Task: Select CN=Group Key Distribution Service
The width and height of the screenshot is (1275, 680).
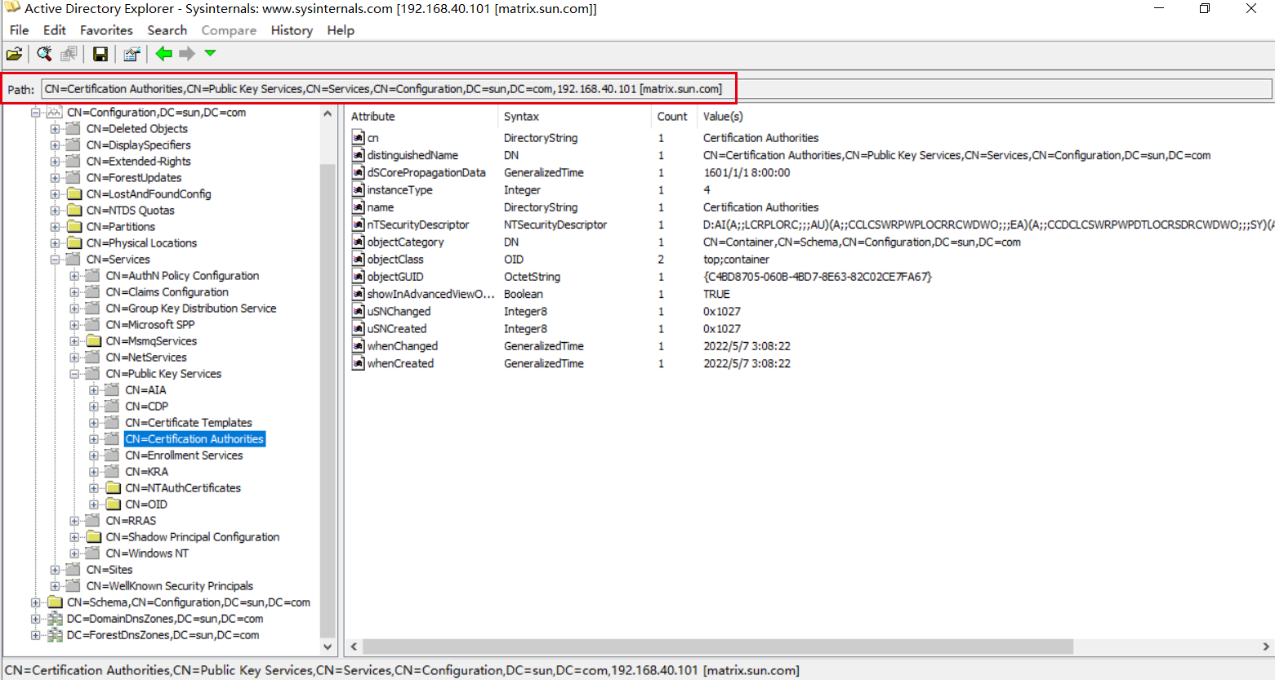Action: point(191,309)
